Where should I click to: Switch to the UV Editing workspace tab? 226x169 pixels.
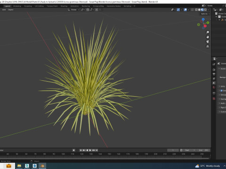[x=39, y=6]
